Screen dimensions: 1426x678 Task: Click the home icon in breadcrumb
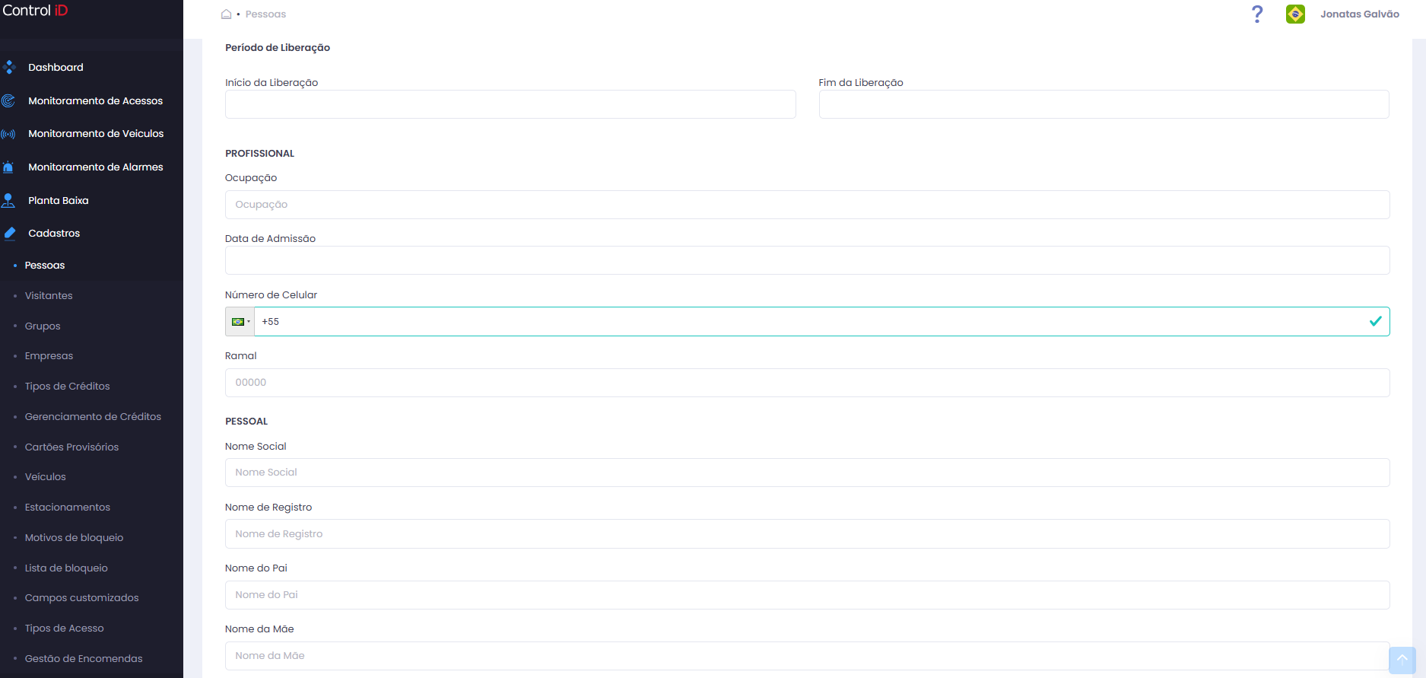click(226, 14)
